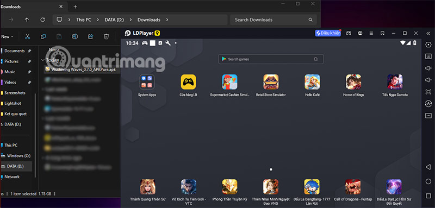
Task: Click the Rename icon in File Explorer
Action: [74, 36]
